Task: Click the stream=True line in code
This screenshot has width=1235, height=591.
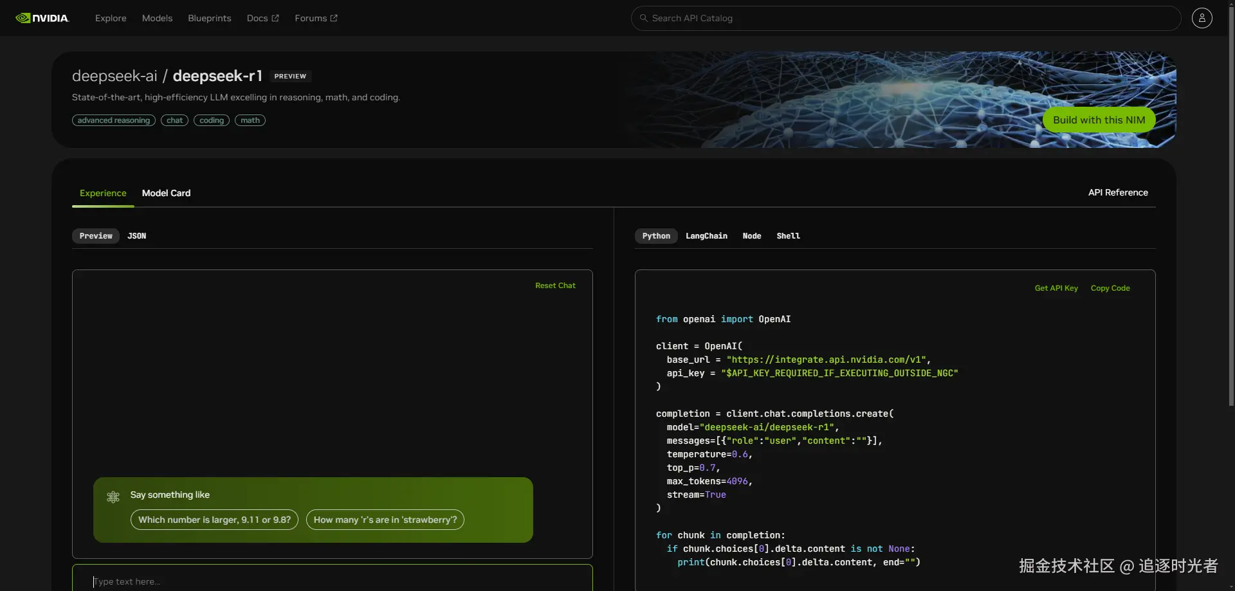Action: tap(696, 495)
